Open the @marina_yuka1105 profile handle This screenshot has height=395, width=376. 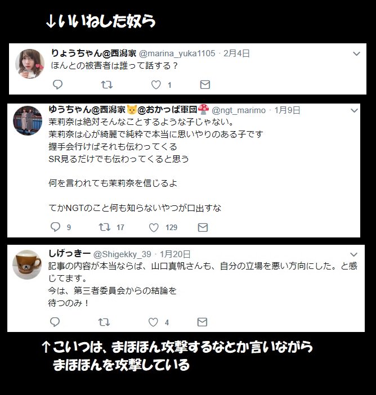pos(177,53)
